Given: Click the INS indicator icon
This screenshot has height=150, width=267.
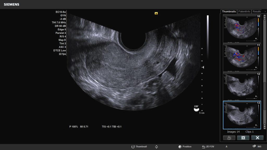Looking at the screenshot, I should (x=254, y=147).
